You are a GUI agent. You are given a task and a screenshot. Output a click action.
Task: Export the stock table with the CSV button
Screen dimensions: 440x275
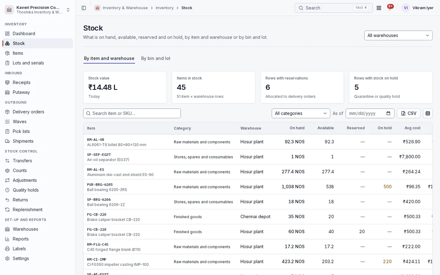408,113
